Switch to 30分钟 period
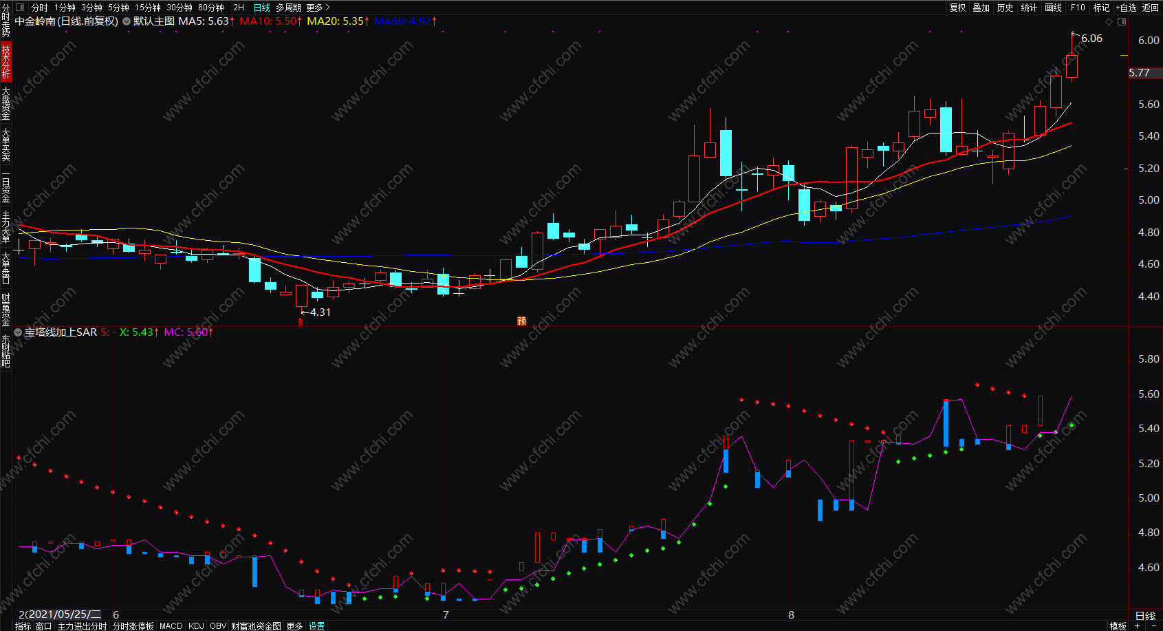The image size is (1163, 631). [180, 8]
